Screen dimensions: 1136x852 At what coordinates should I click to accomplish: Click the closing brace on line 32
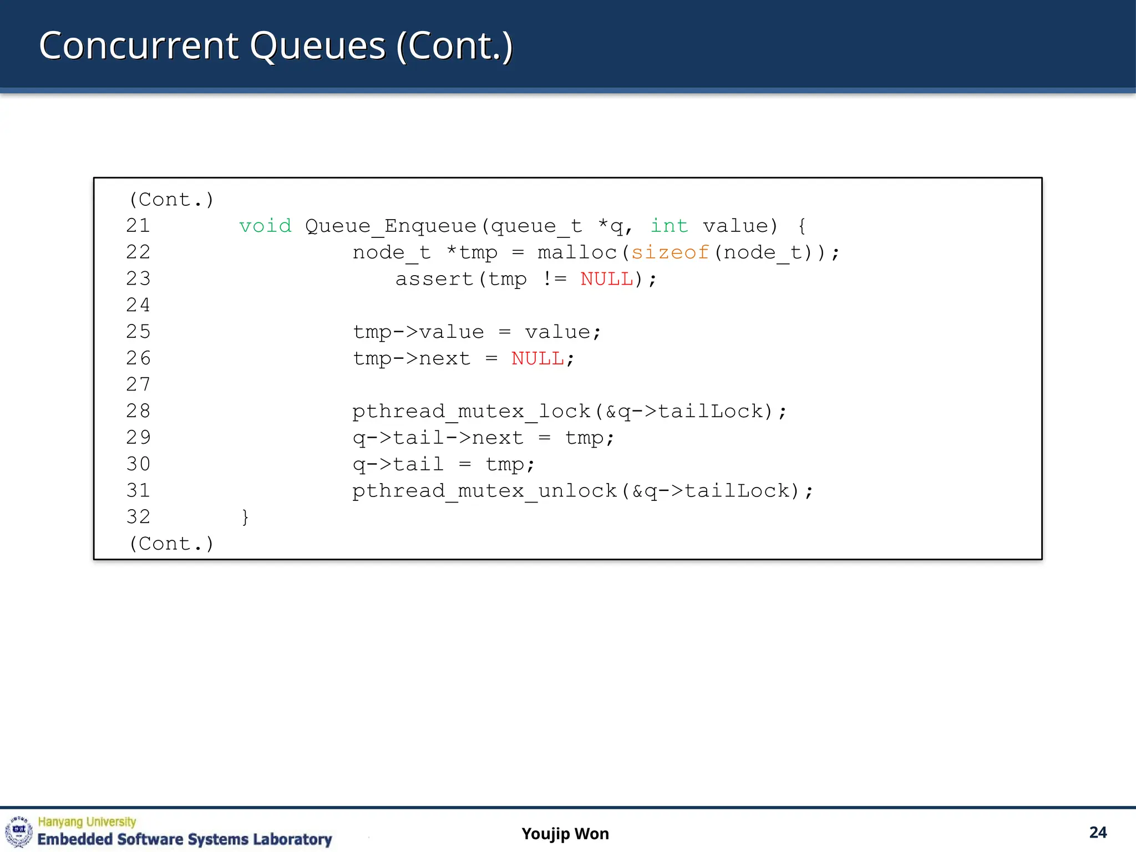[245, 517]
